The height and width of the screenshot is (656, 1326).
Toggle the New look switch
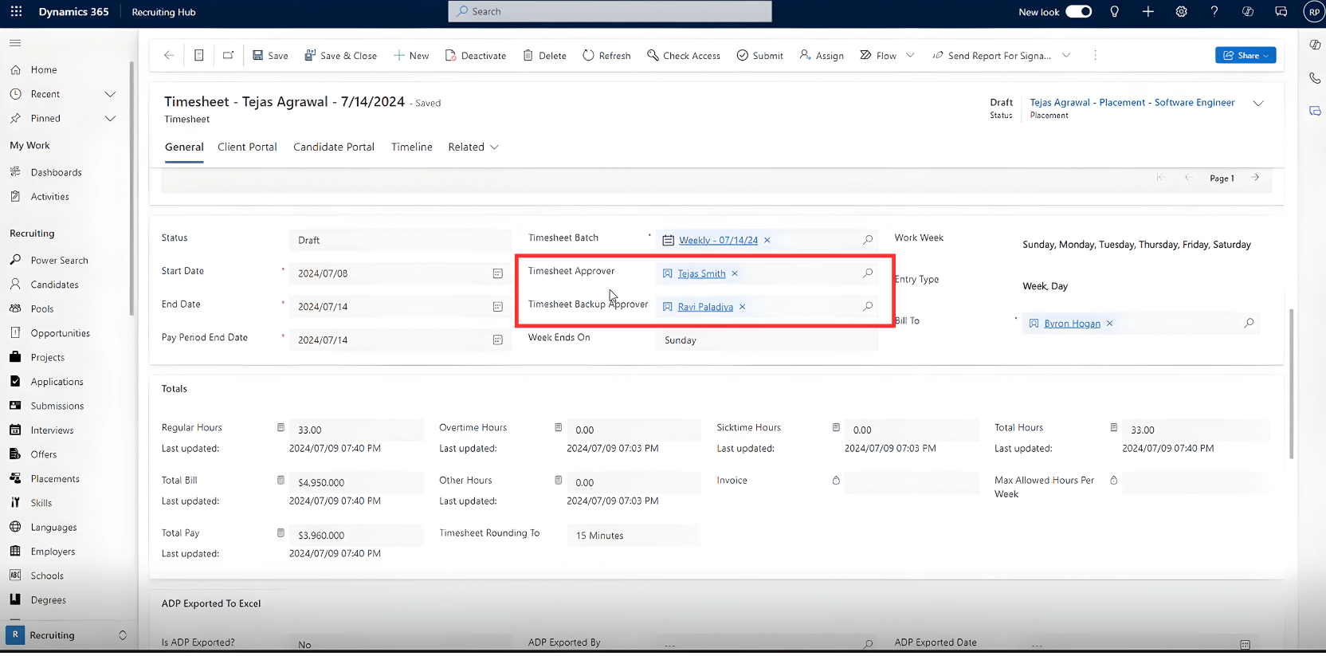[x=1078, y=11]
